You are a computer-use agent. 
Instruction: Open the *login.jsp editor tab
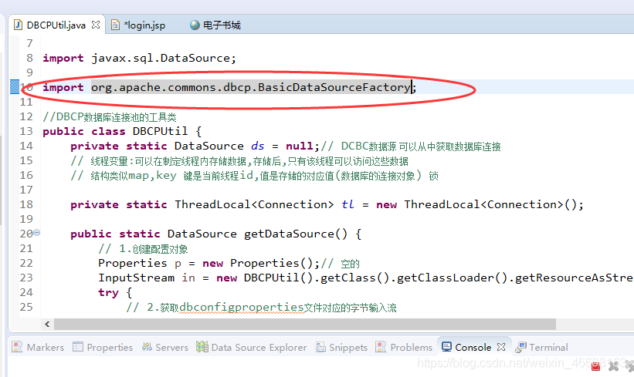[x=144, y=25]
